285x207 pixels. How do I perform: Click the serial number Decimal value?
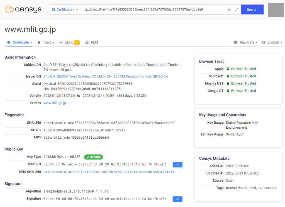pos(95,84)
